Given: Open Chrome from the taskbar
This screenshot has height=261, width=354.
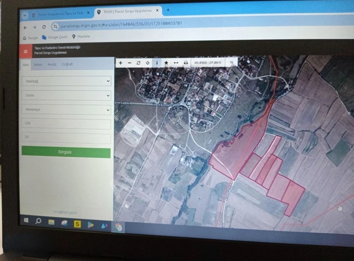Looking at the screenshot, I should pyautogui.click(x=118, y=227).
